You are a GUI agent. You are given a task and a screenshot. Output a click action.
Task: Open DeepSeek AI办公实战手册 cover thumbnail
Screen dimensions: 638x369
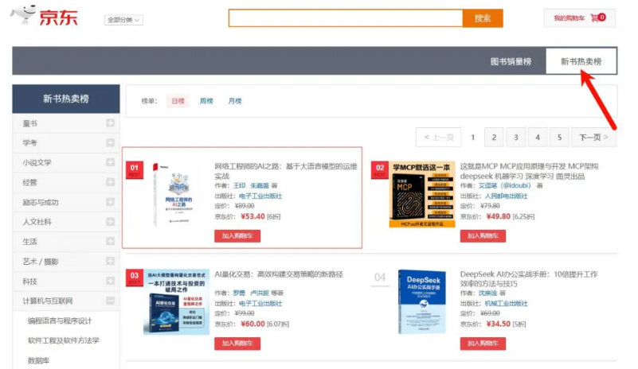pyautogui.click(x=422, y=302)
